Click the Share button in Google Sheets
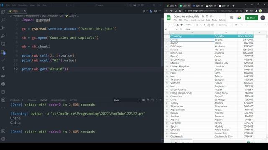The height and width of the screenshot is (150, 268). click(251, 17)
